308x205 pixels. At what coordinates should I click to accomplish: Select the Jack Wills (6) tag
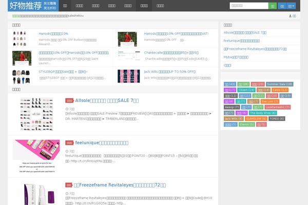point(234,119)
